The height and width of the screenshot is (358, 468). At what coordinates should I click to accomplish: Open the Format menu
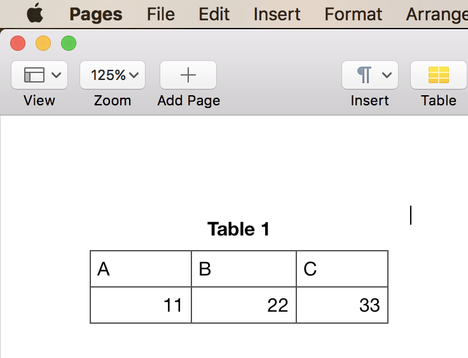coord(354,14)
